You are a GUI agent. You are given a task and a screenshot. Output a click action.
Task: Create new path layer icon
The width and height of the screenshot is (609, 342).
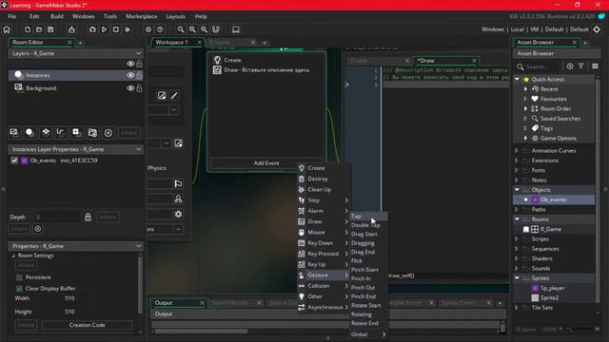coord(61,133)
